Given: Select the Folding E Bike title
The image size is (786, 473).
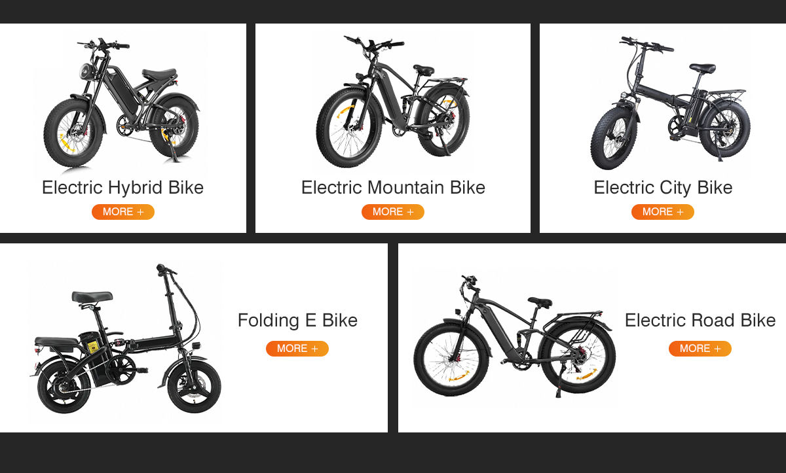Looking at the screenshot, I should point(297,321).
